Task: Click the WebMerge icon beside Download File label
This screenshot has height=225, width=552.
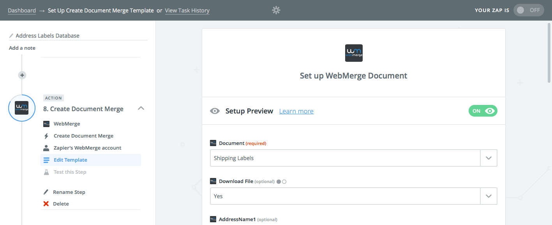Action: 213,181
